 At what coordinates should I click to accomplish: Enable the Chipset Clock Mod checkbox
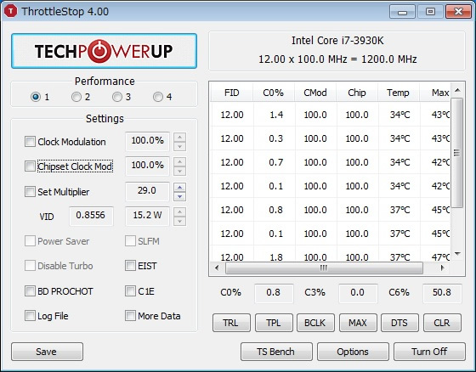(x=30, y=166)
